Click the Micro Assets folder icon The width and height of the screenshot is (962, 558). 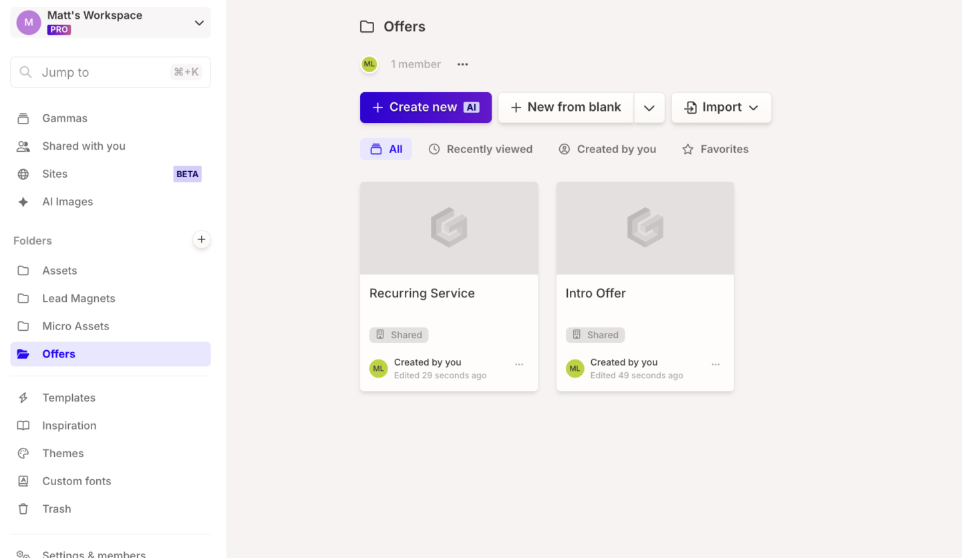tap(23, 326)
